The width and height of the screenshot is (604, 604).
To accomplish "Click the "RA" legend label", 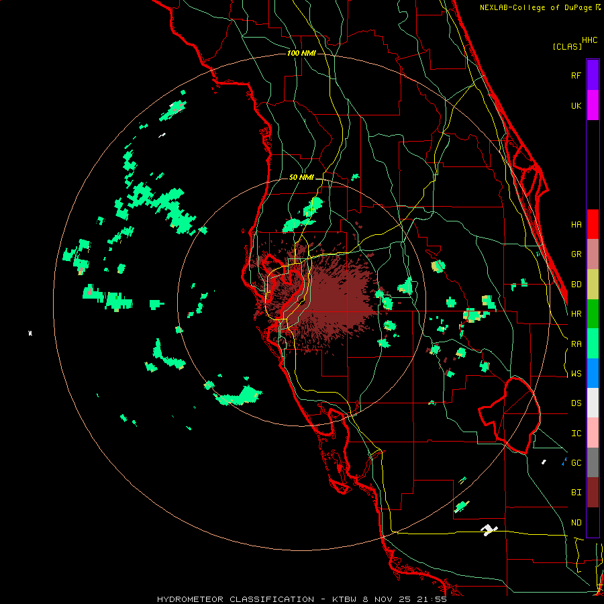I will [x=576, y=344].
